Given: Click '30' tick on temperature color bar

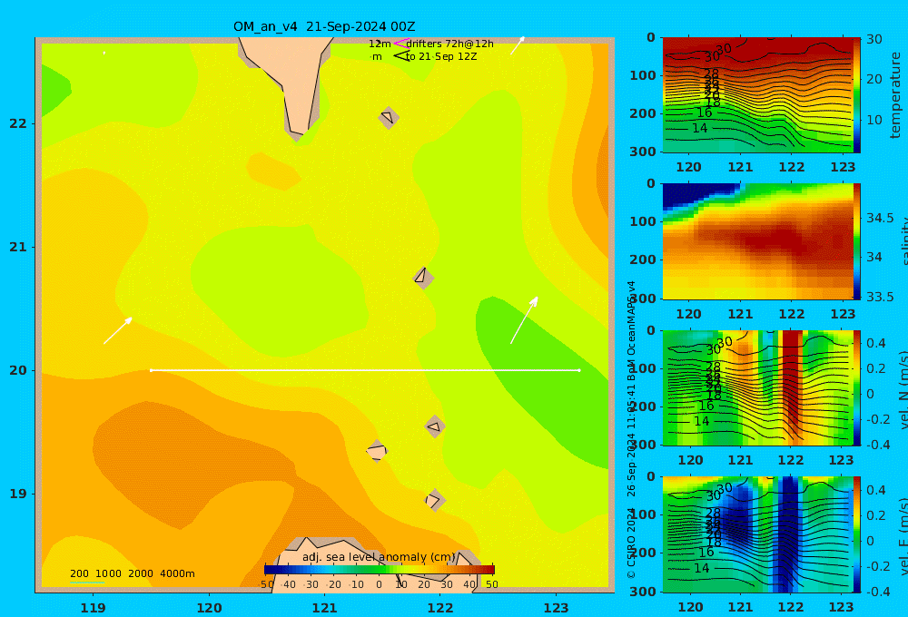Looking at the screenshot, I should [874, 39].
